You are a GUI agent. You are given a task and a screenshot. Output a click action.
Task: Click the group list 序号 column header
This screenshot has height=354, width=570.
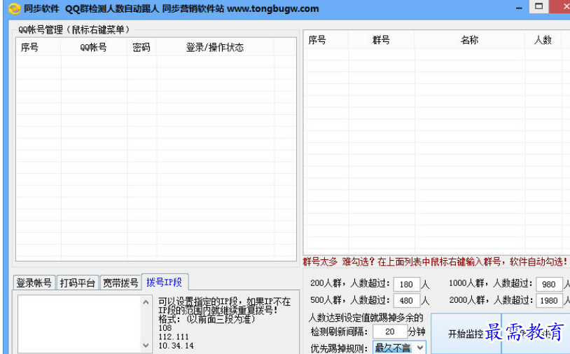[326, 40]
